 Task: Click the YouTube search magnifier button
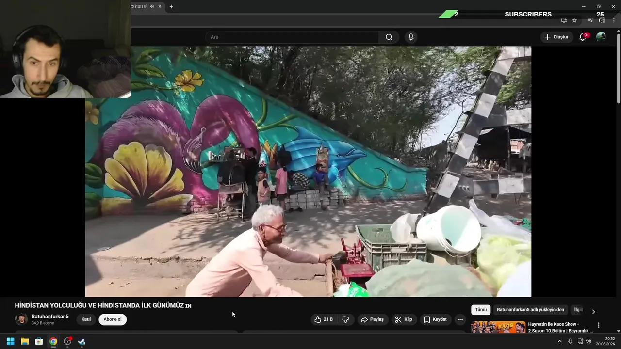[389, 37]
